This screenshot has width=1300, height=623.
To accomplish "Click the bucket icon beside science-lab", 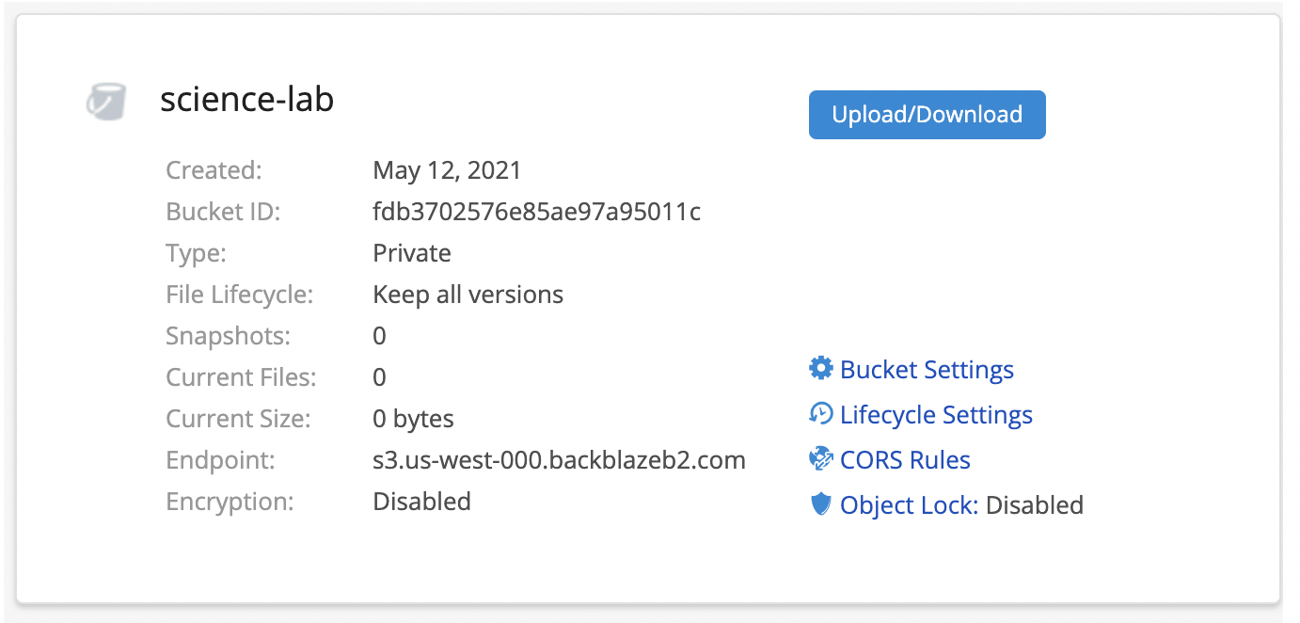I will point(105,102).
